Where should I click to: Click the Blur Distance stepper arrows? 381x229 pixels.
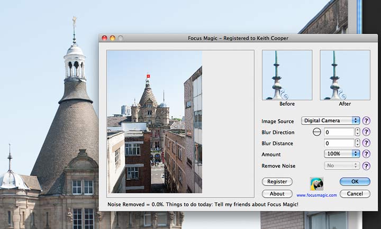click(x=357, y=143)
